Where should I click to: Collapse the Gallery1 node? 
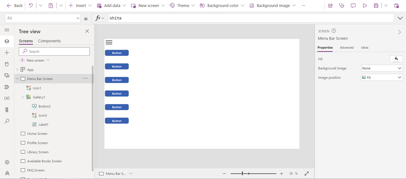point(23,97)
